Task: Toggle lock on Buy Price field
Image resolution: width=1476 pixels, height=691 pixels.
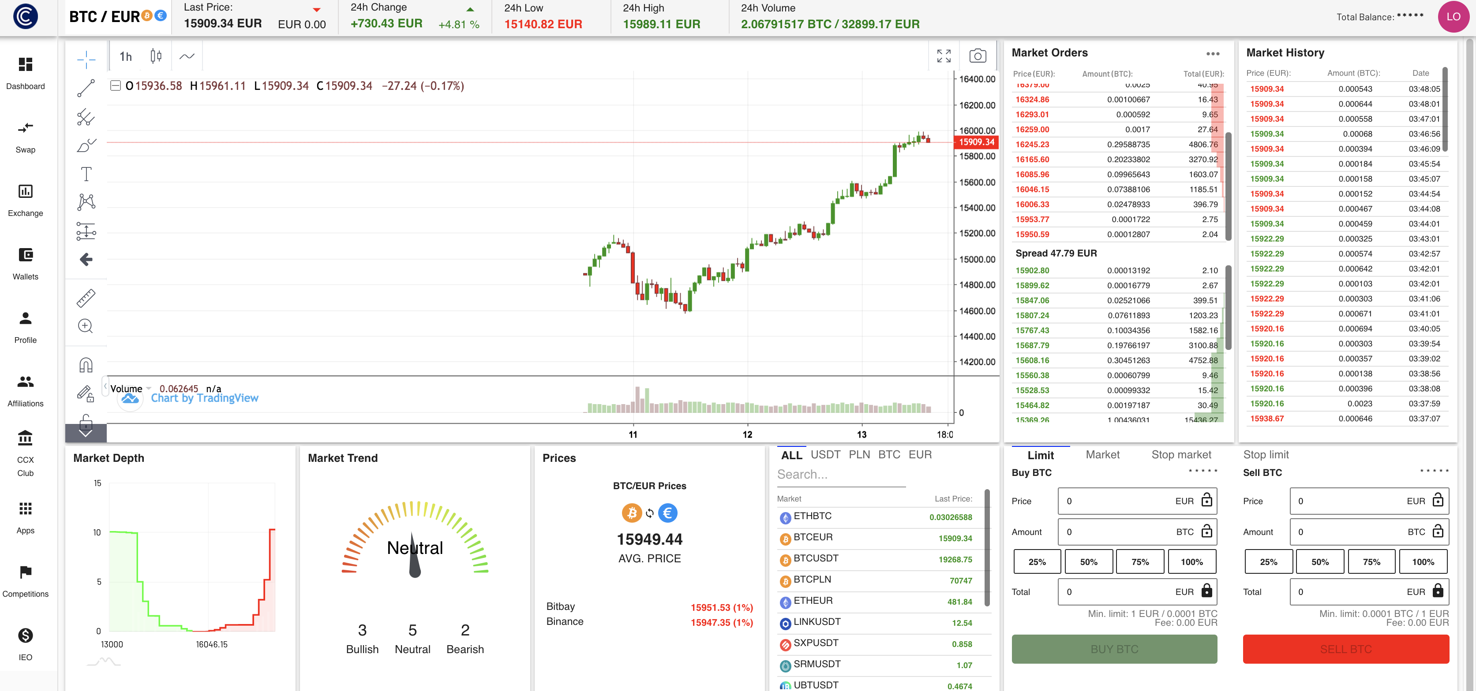Action: 1207,500
